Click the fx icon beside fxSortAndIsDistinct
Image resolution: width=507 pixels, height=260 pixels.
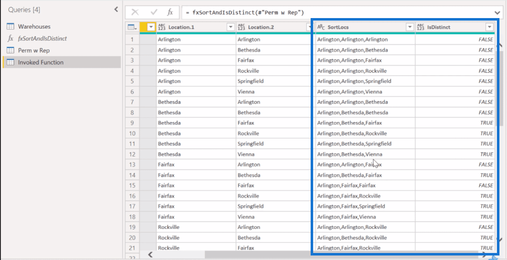(11, 38)
